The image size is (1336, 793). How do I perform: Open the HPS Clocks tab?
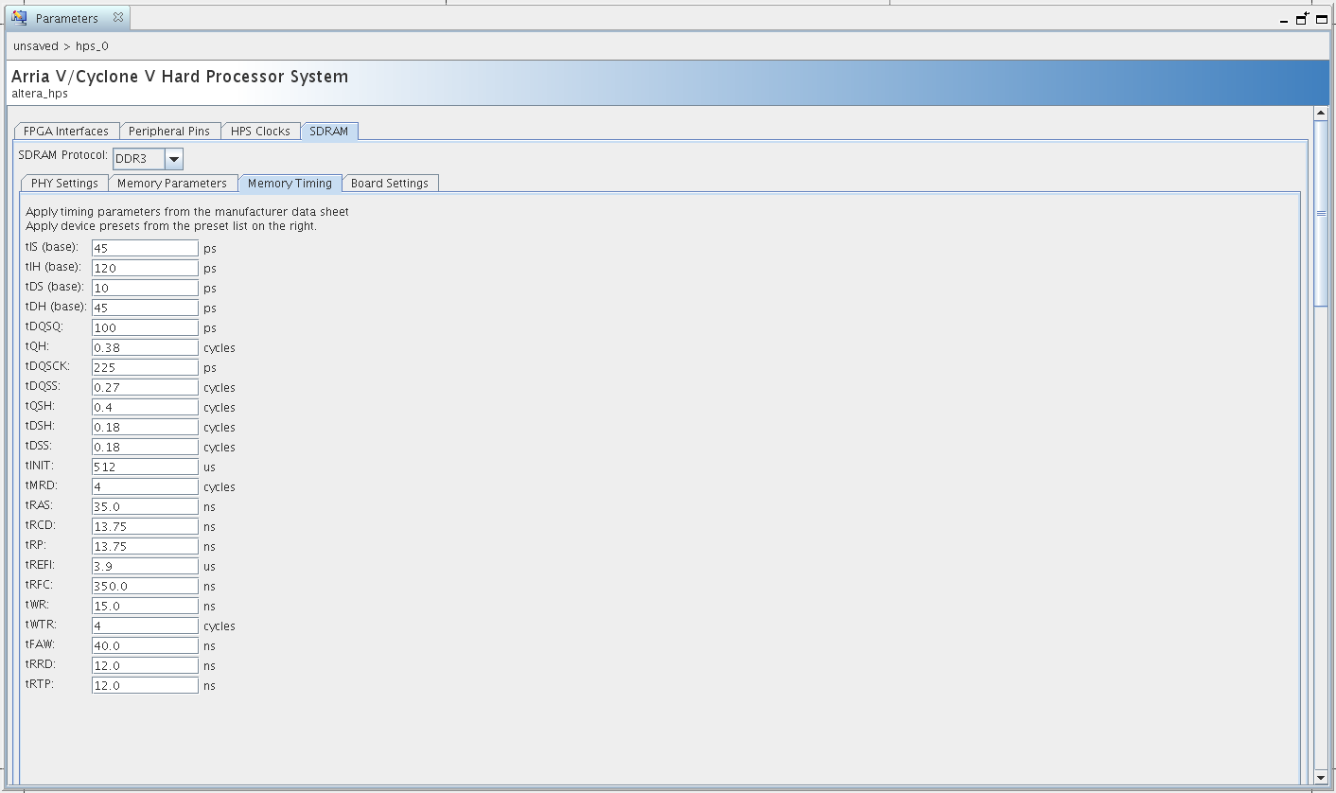pyautogui.click(x=260, y=132)
